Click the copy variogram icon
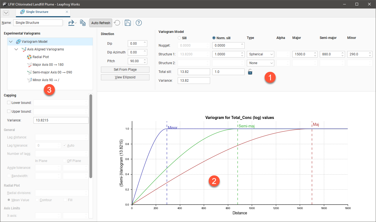The height and width of the screenshot is (222, 376). (83, 23)
